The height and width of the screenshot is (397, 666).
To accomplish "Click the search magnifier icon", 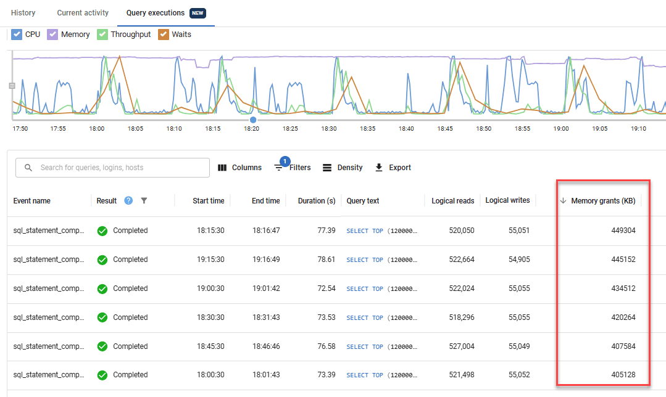I will click(x=28, y=167).
